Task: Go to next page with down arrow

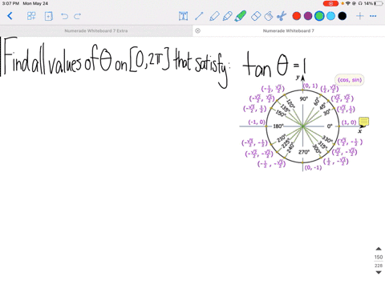Action: tap(379, 272)
